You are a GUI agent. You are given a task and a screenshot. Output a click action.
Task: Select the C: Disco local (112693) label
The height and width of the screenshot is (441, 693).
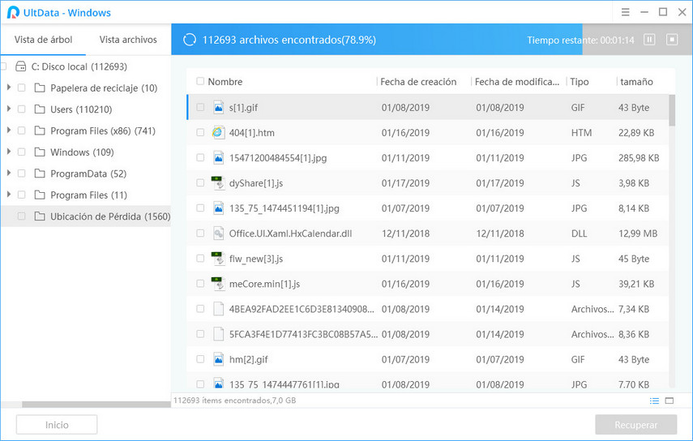coord(79,66)
